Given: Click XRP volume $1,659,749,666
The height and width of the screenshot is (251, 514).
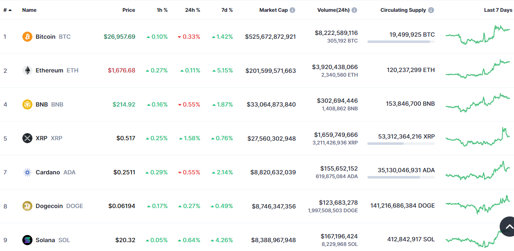Looking at the screenshot, I should (336, 135).
